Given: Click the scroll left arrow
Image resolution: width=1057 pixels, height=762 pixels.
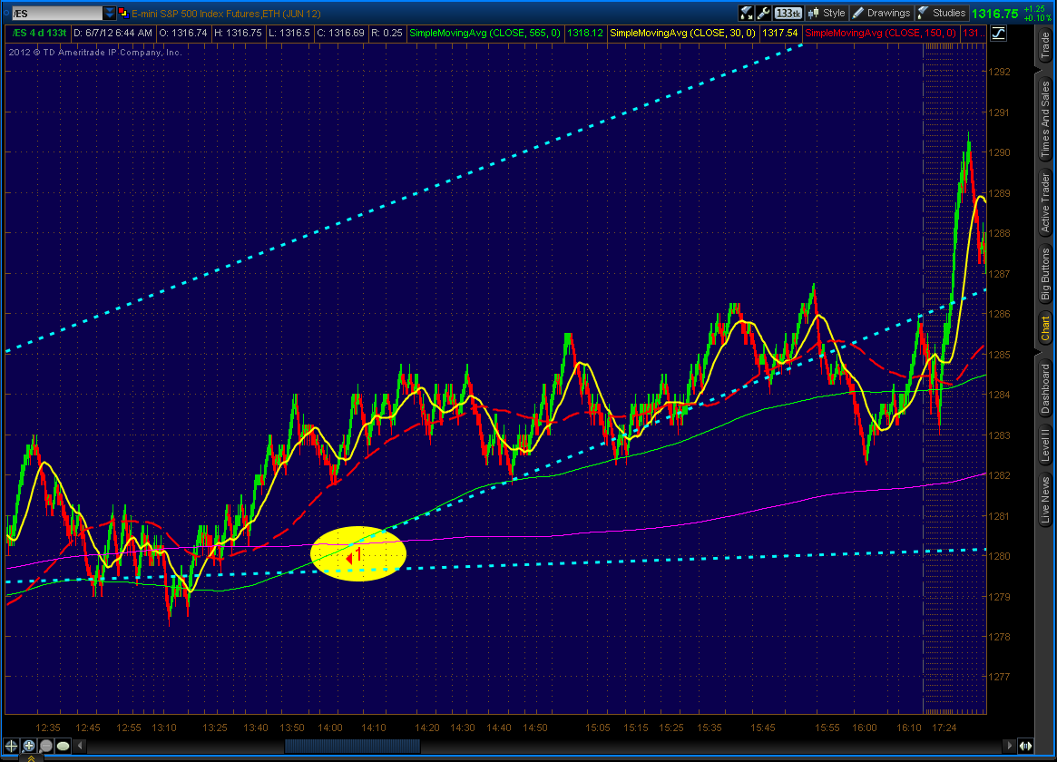Looking at the screenshot, I should pyautogui.click(x=80, y=746).
